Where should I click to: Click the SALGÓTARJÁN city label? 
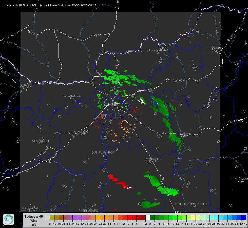(x=158, y=50)
